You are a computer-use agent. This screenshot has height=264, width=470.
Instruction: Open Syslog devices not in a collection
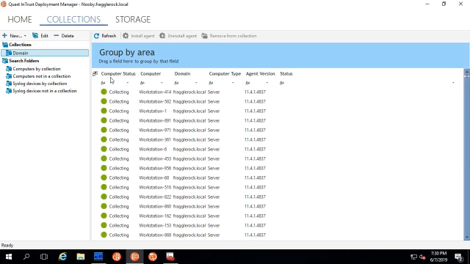(45, 91)
